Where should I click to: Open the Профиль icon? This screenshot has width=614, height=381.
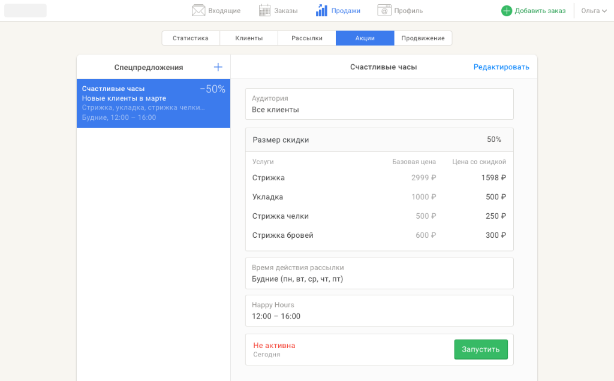pyautogui.click(x=384, y=11)
